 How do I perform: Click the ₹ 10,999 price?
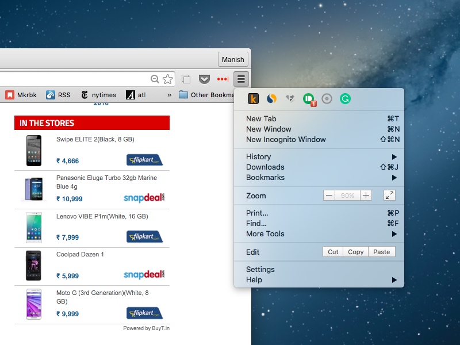(x=70, y=199)
